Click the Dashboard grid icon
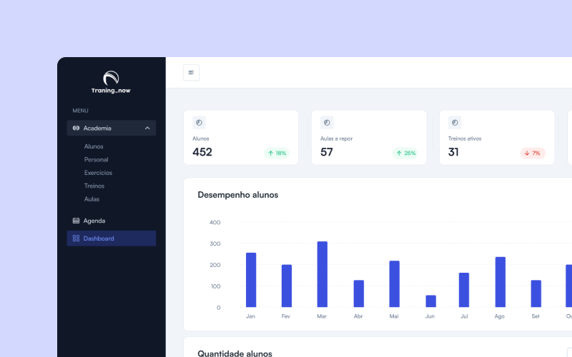This screenshot has width=572, height=357. pyautogui.click(x=76, y=238)
